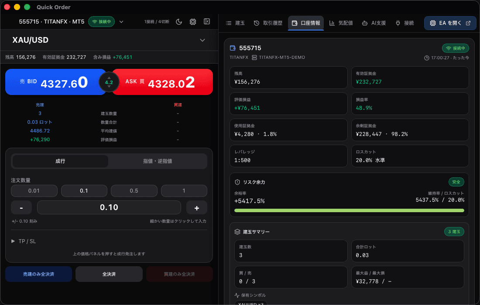Click the レバレッジ 1:500 card

tap(289, 156)
